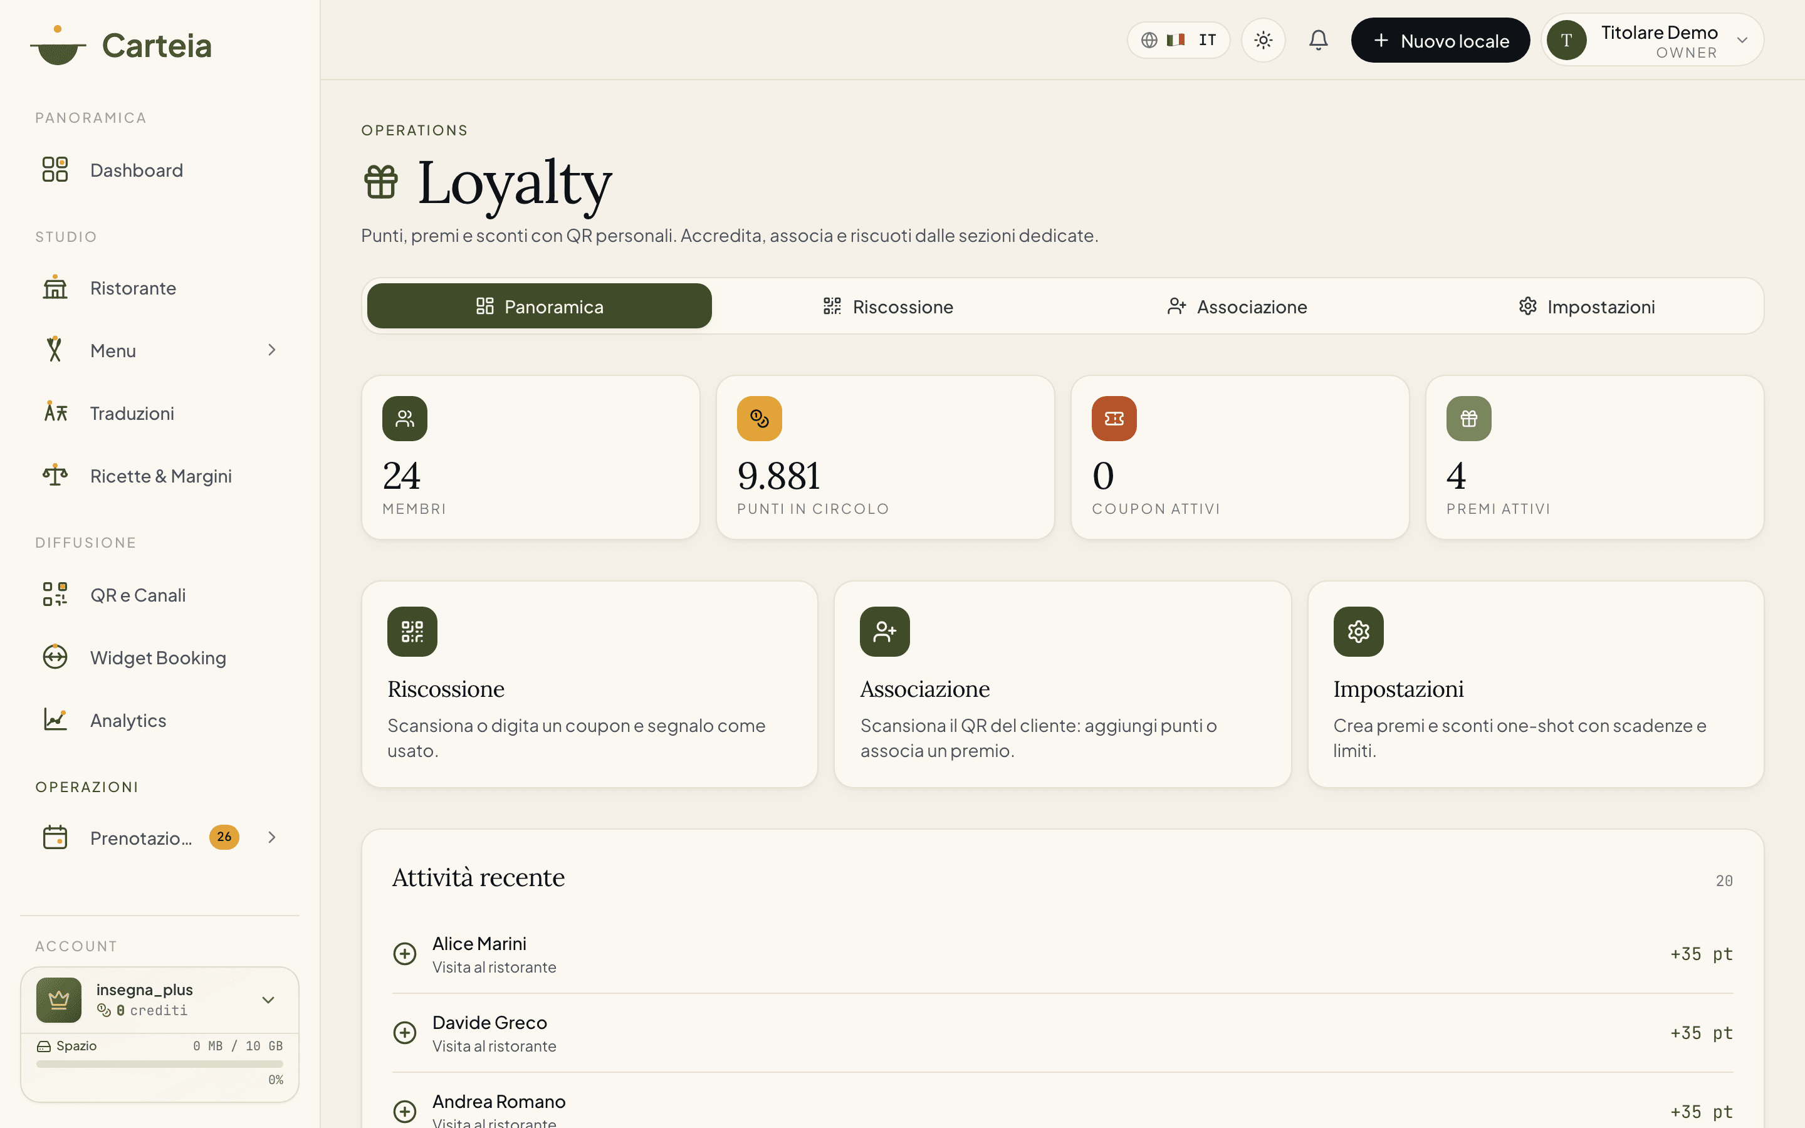Click the Punti in circolo coins icon
The width and height of the screenshot is (1805, 1128).
coord(760,419)
